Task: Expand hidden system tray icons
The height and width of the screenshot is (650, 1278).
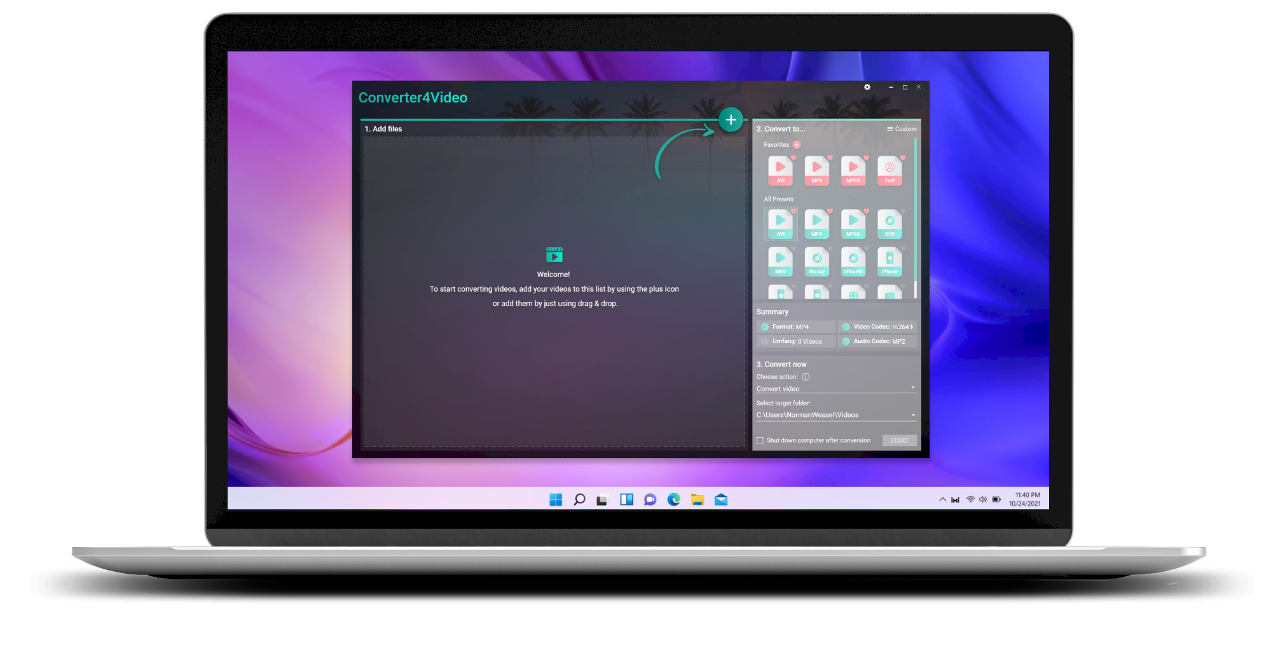Action: point(942,499)
